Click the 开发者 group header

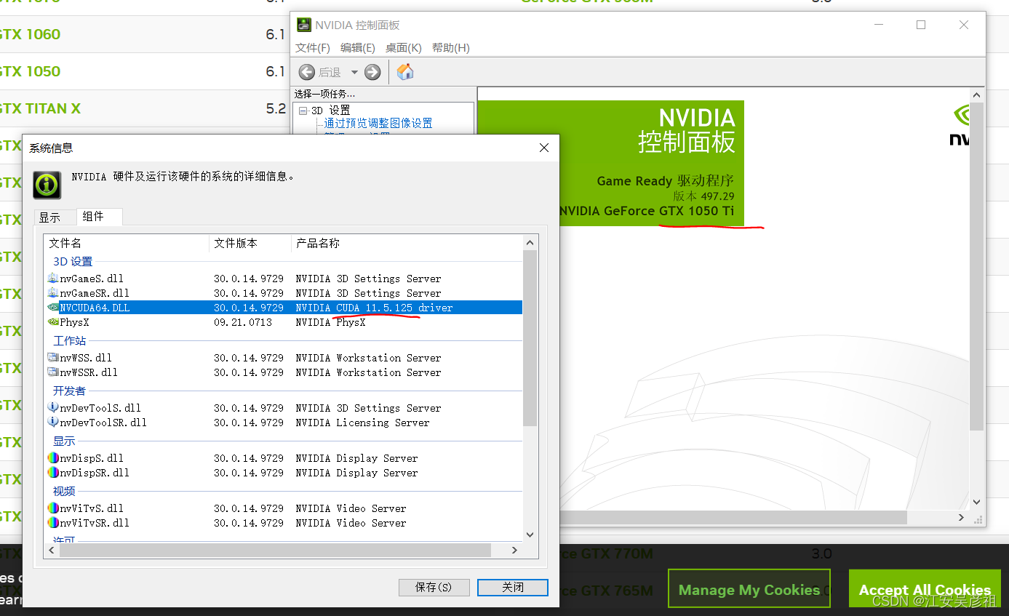[x=69, y=391]
